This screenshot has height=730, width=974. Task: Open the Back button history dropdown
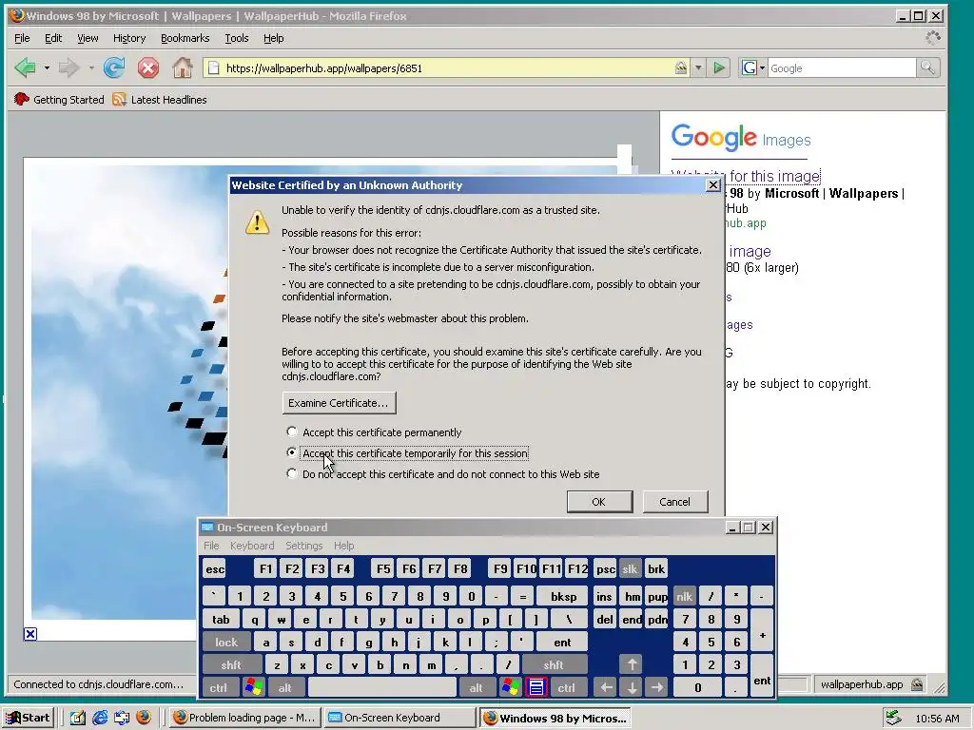(x=47, y=67)
